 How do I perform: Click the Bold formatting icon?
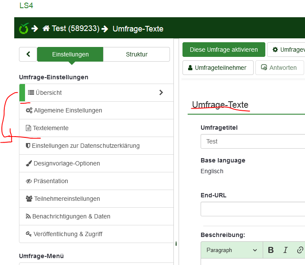coord(271,250)
